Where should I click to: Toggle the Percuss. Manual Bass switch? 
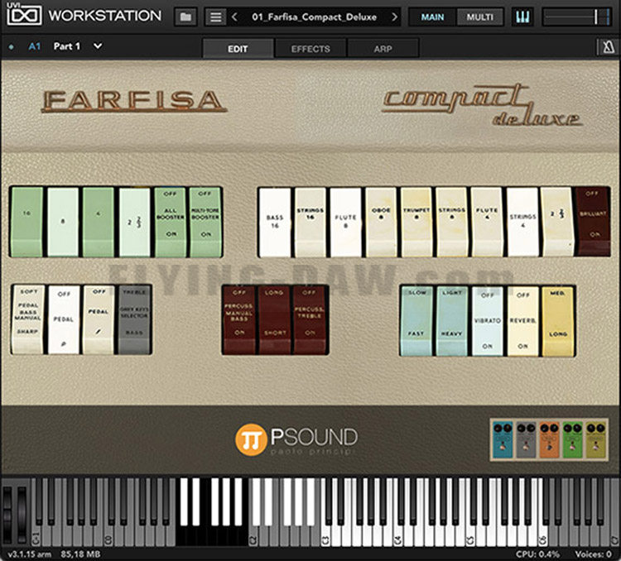pos(239,320)
